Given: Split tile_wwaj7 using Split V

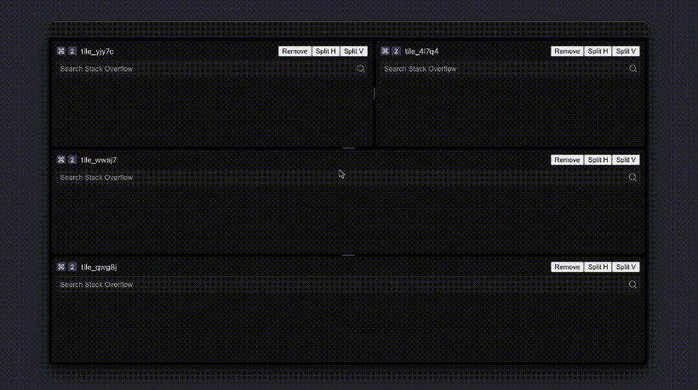Looking at the screenshot, I should pos(626,160).
